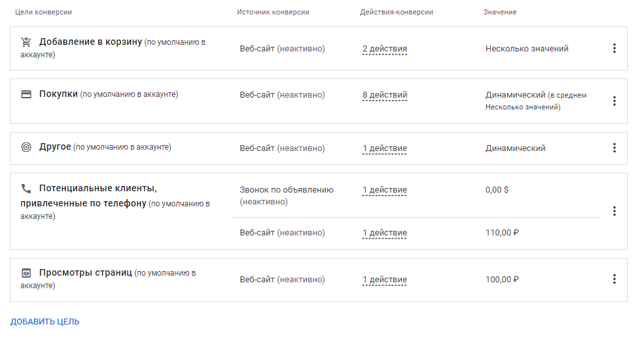The image size is (635, 339).
Task: Open the '2 действия' link for Добавление в корзину
Action: click(x=385, y=49)
